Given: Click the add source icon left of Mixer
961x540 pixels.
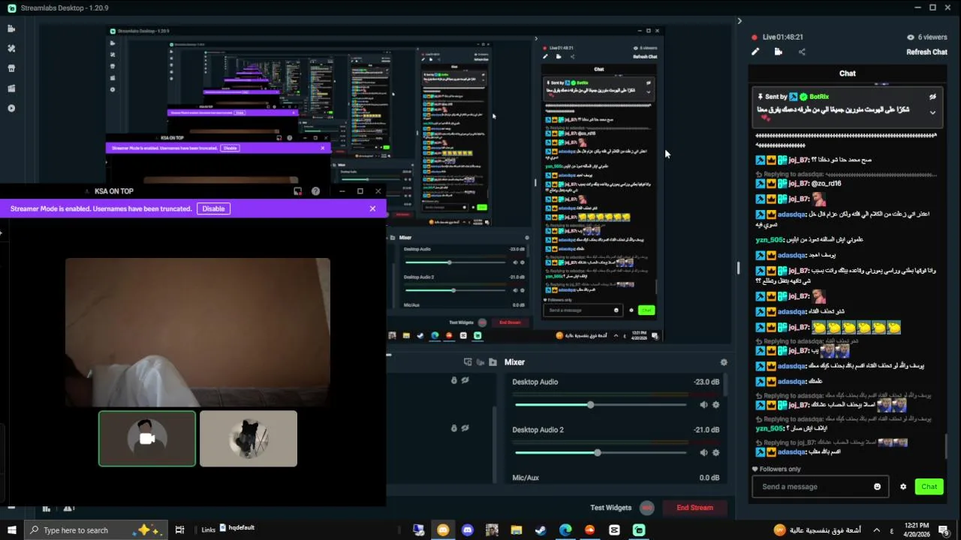Looking at the screenshot, I should coord(468,362).
